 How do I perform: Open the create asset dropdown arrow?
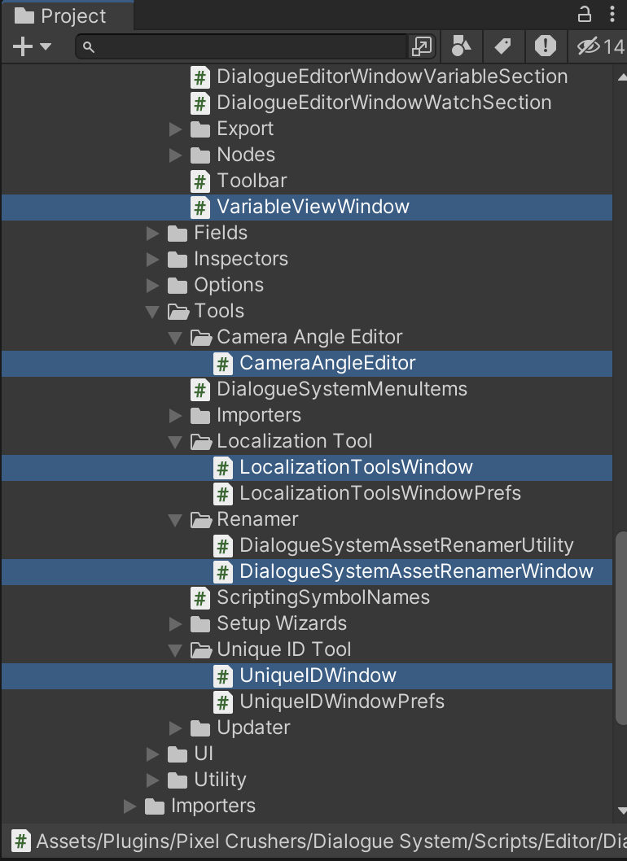46,46
